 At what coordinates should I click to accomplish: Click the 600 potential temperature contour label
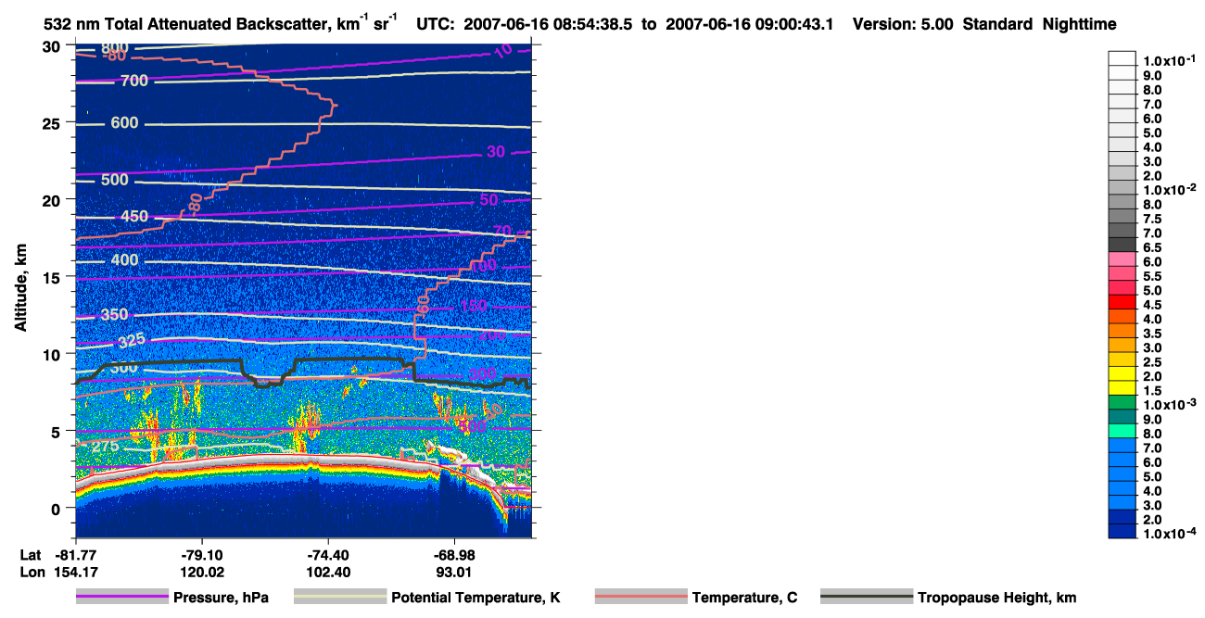pyautogui.click(x=124, y=123)
